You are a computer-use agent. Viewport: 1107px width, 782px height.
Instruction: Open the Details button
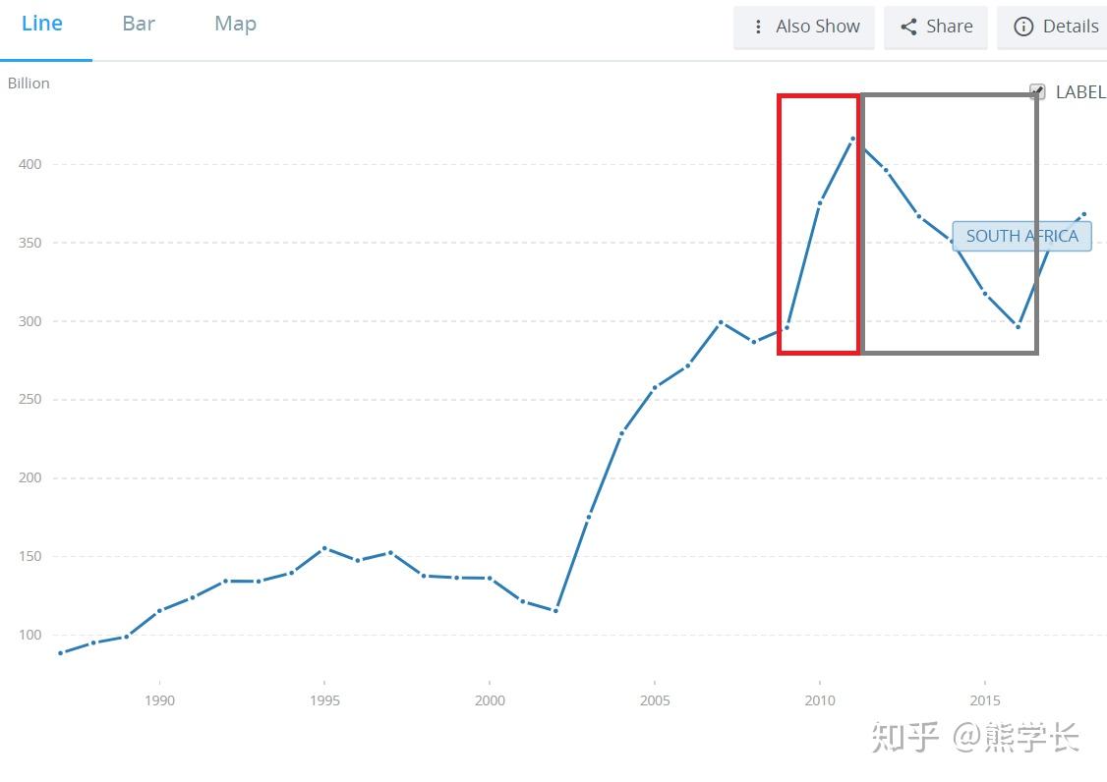point(1052,27)
